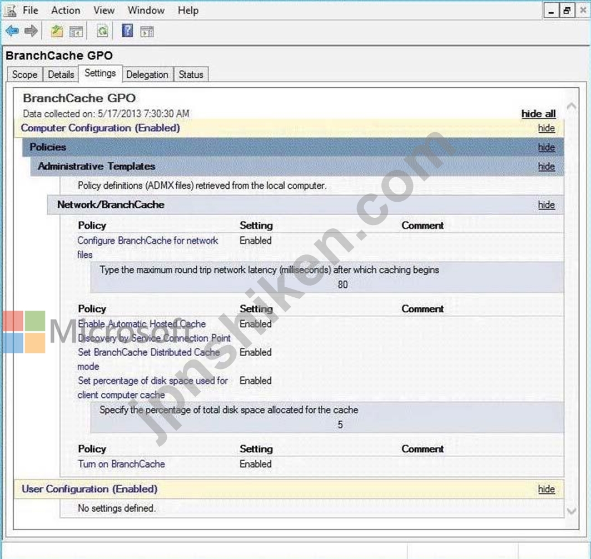Click the Data collected on date line
The image size is (591, 559).
(106, 114)
